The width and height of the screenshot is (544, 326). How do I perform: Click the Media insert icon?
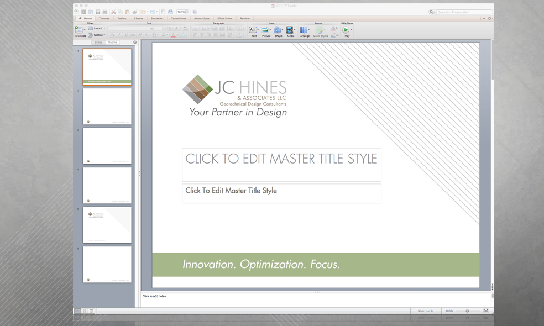coord(290,30)
